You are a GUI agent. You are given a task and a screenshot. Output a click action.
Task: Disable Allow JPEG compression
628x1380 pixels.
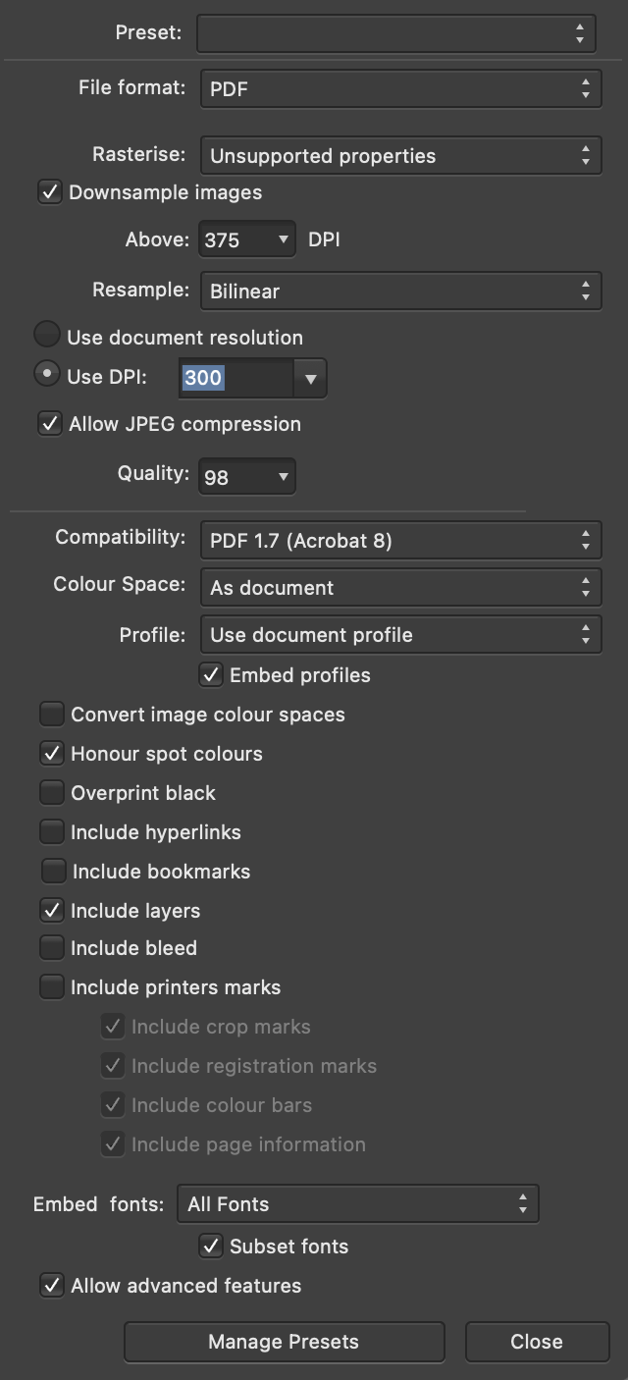(50, 424)
